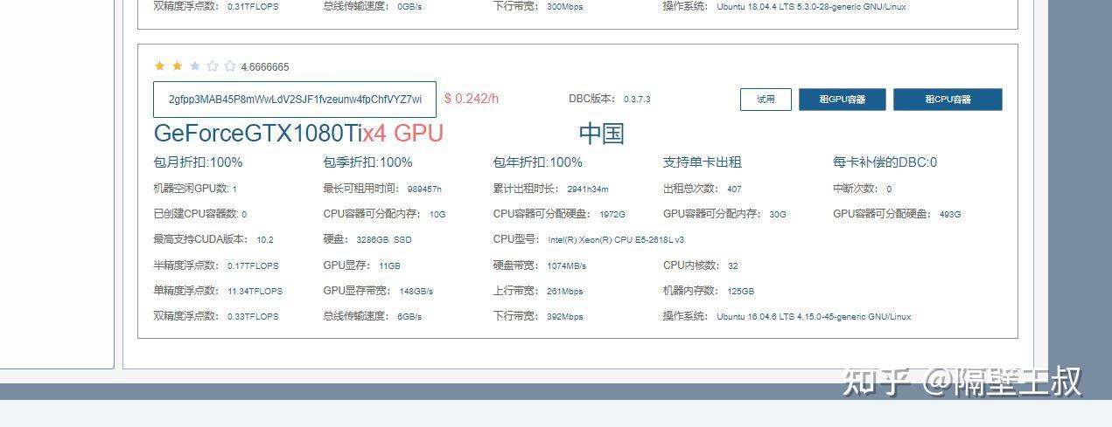This screenshot has width=1112, height=427.
Task: Click 单精度浮点数 11.34TFLOPS
Action: pos(218,291)
